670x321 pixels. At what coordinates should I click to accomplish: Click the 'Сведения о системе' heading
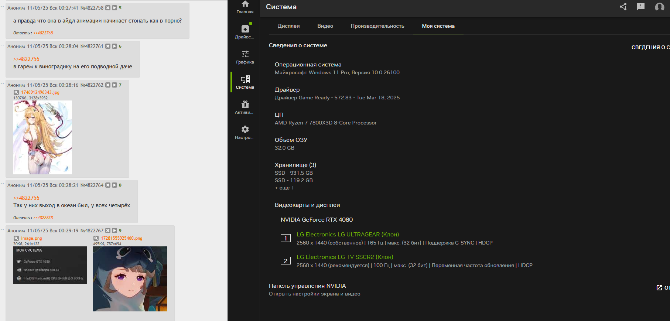(x=298, y=45)
